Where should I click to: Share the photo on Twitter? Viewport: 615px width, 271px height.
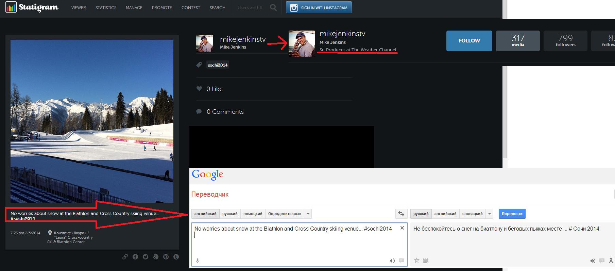[146, 257]
